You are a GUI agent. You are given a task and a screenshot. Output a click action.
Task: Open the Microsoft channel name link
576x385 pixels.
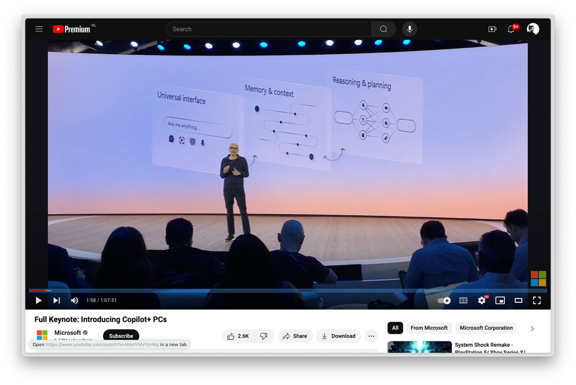click(x=67, y=333)
